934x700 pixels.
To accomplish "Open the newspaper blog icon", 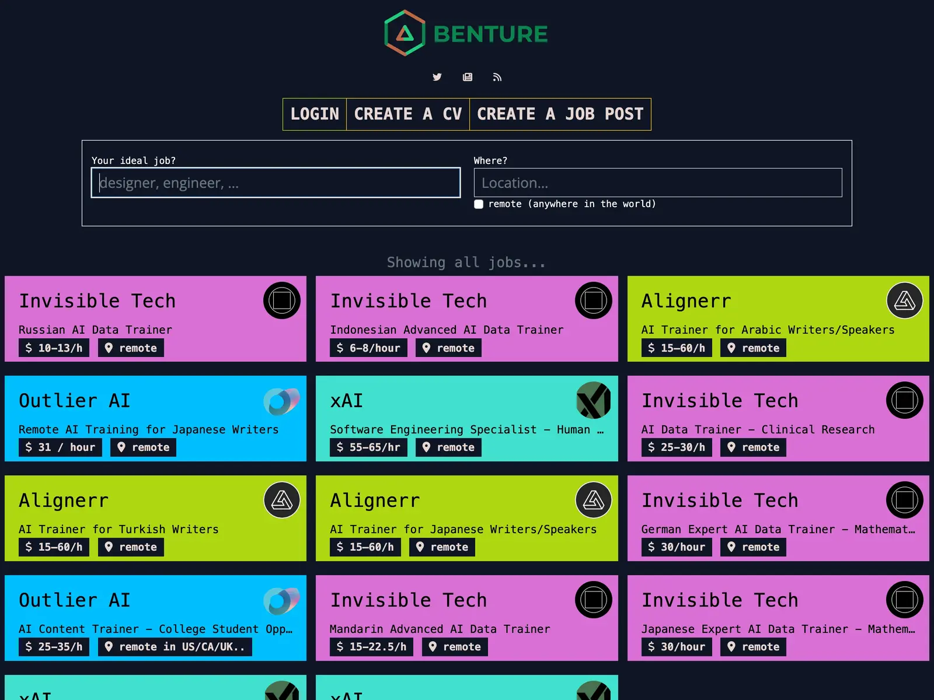I will [x=468, y=77].
